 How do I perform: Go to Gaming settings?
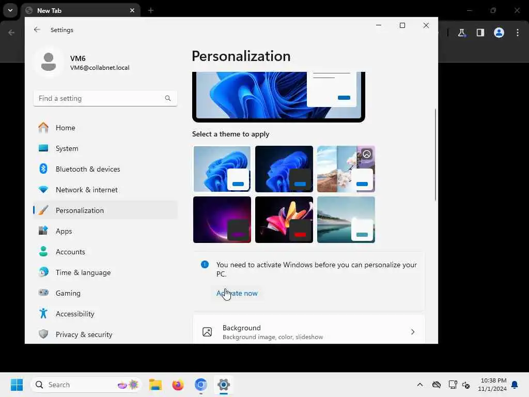[x=105, y=293]
